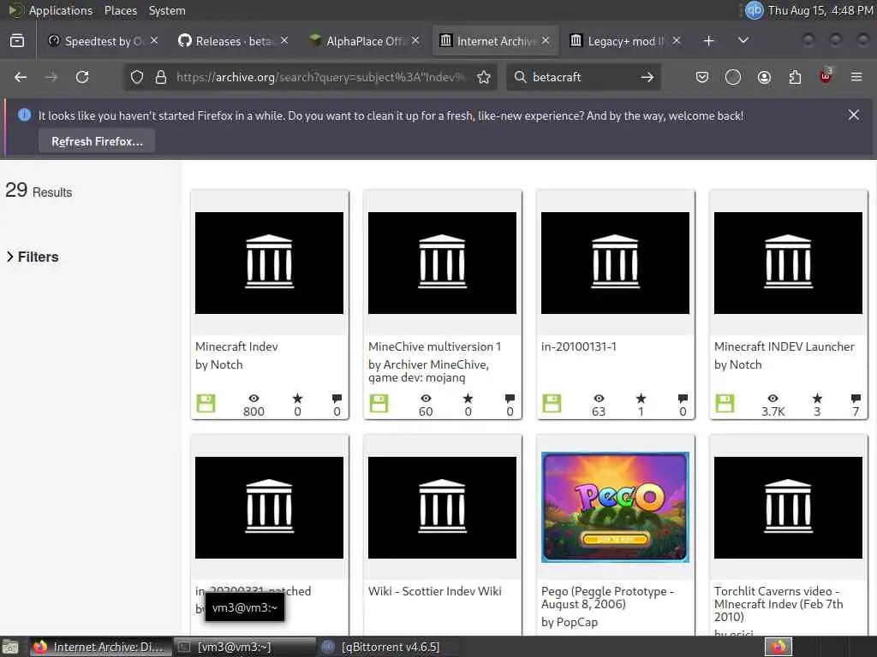
Task: Open the Firefox account icon
Action: tap(764, 77)
